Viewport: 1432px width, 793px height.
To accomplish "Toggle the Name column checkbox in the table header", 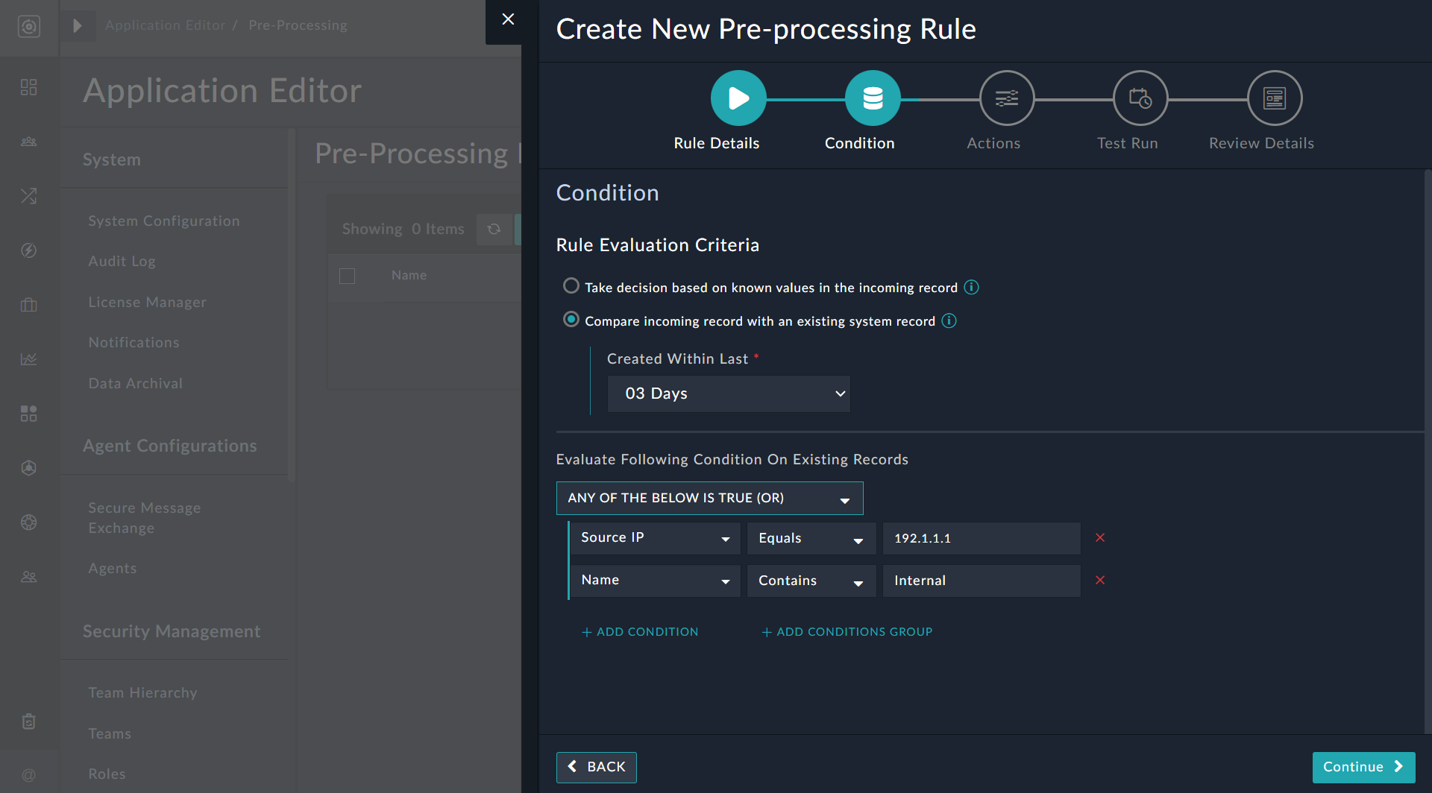I will point(347,276).
